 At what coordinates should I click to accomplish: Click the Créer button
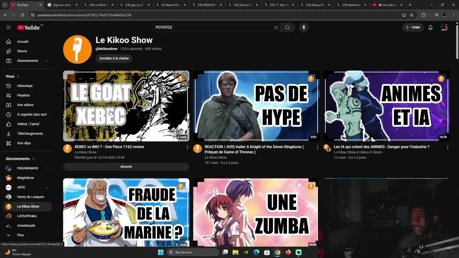coord(413,27)
